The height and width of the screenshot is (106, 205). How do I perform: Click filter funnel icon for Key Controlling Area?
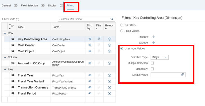pos(99,39)
